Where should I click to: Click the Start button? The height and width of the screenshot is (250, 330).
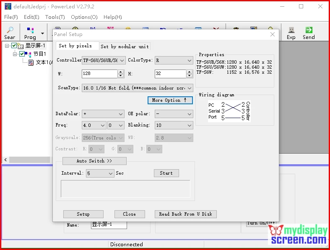[166, 173]
